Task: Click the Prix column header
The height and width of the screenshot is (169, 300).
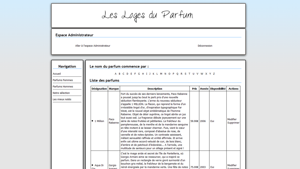Action: click(x=194, y=89)
